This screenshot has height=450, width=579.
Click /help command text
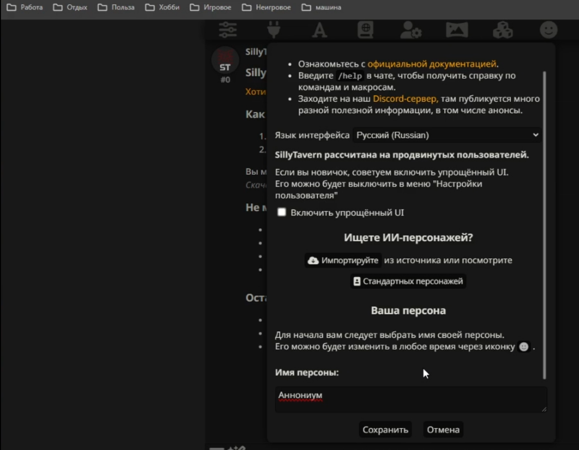tap(350, 76)
